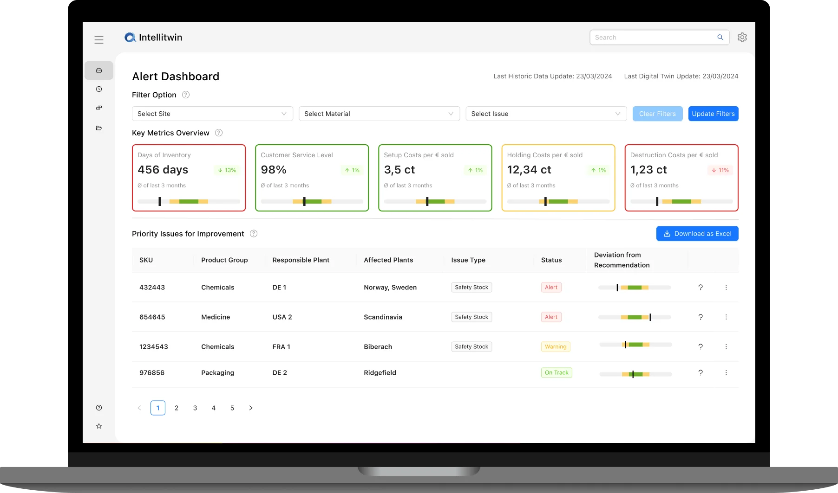Select the dashboard sidebar icon
Viewport: 838px width, 493px height.
point(99,70)
